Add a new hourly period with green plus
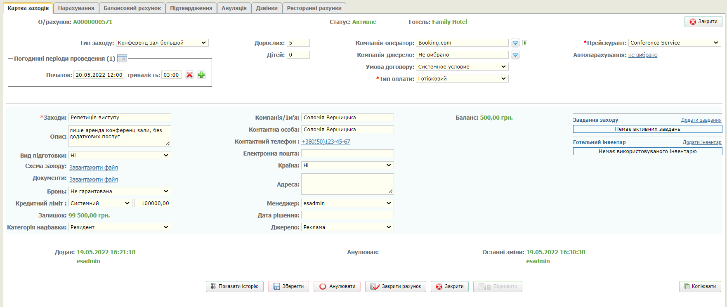The image size is (727, 307). tap(201, 75)
